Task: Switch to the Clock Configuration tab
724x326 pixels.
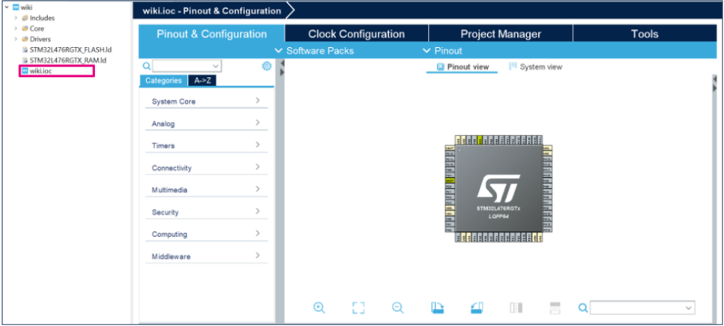Action: tap(357, 34)
